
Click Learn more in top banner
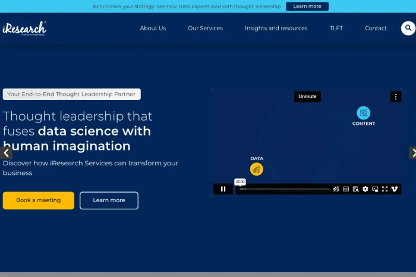pyautogui.click(x=307, y=7)
